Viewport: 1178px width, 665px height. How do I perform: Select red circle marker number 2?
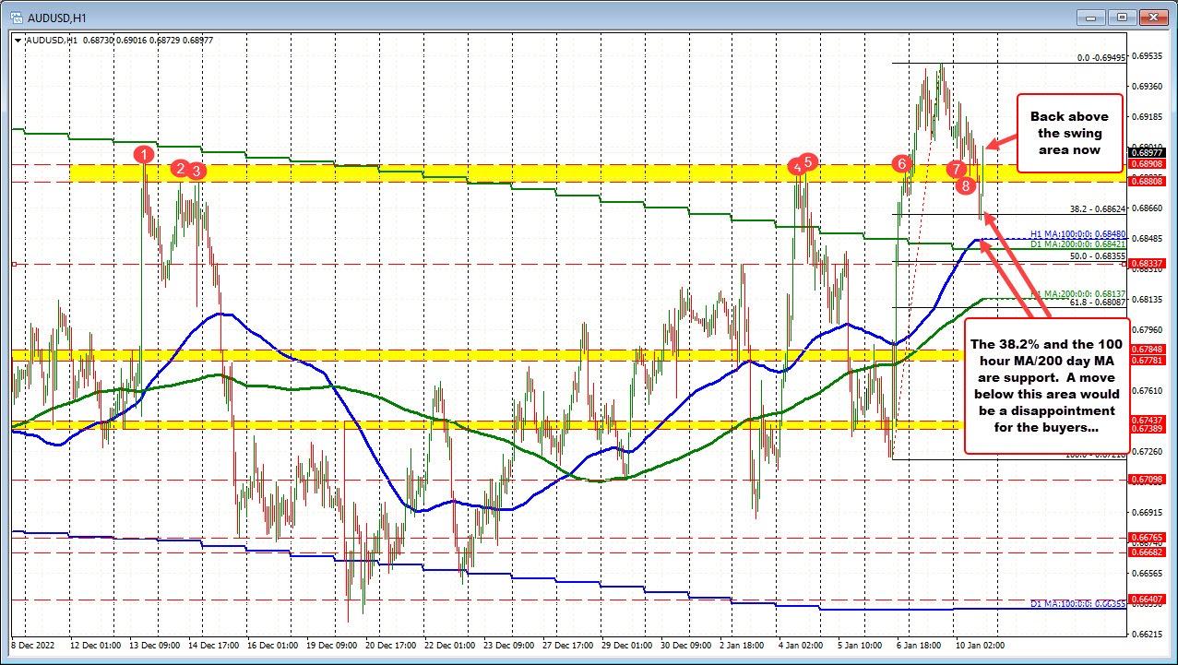(181, 168)
